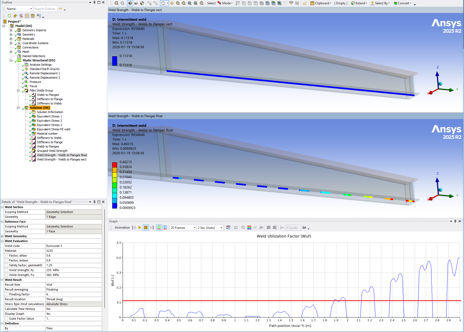The width and height of the screenshot is (464, 332).
Task: Expand the Weld Geometry section
Action: pos(2,236)
